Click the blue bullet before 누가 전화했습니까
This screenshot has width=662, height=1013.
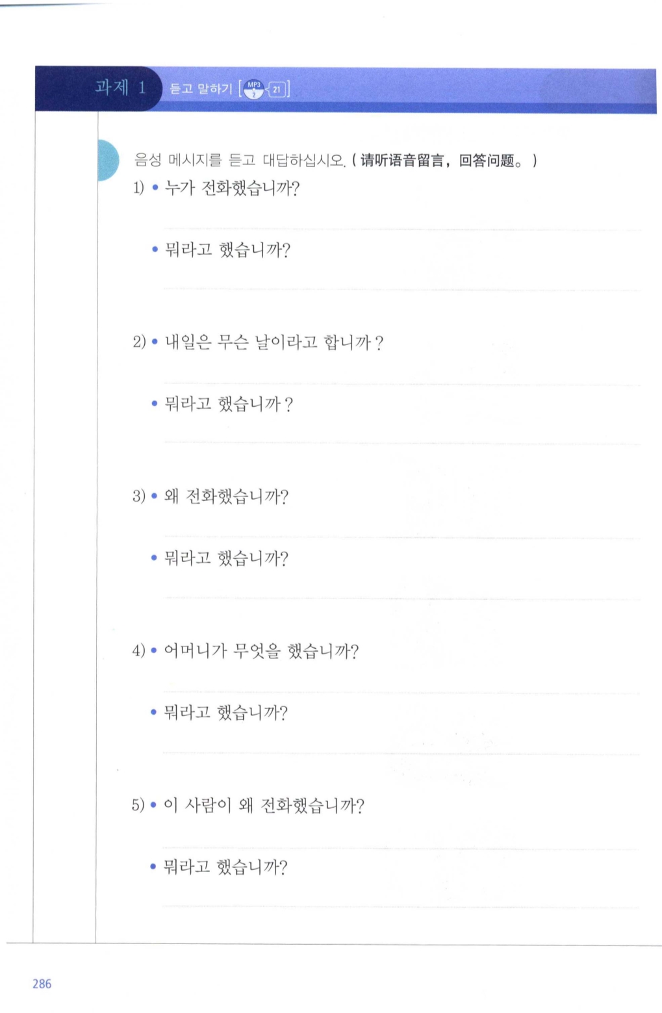coord(155,189)
